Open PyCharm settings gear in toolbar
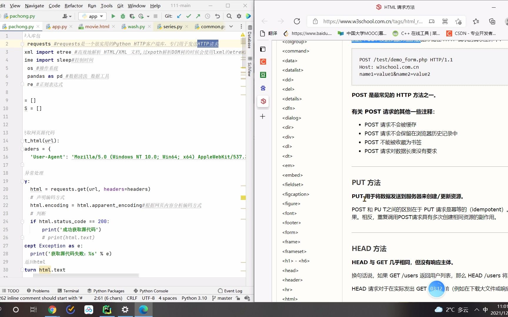 click(239, 16)
